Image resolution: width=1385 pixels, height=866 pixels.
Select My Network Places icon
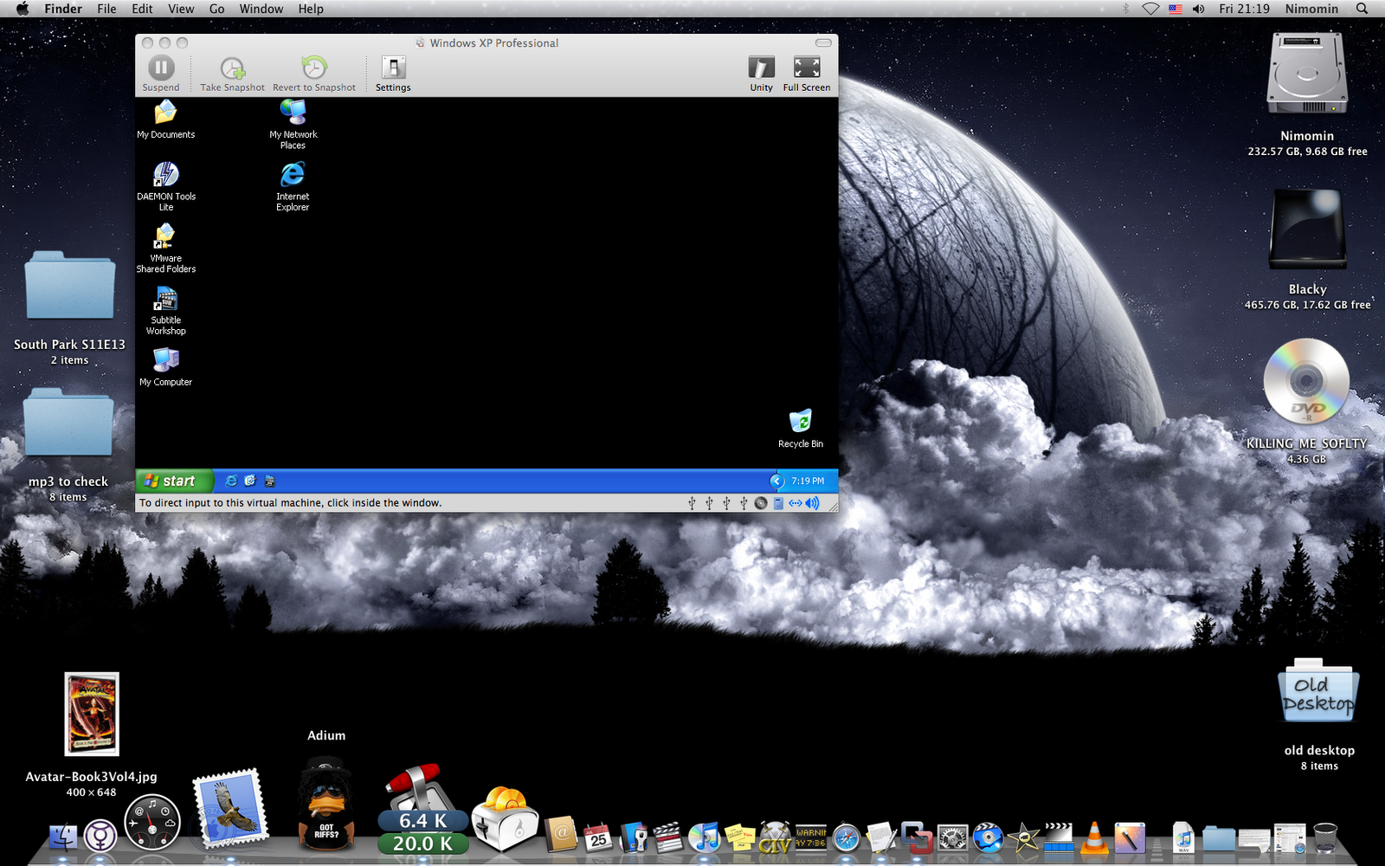pyautogui.click(x=293, y=125)
